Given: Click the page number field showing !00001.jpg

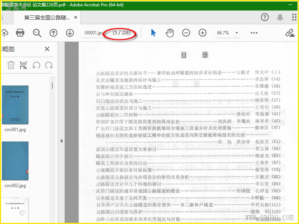Looking at the screenshot, I should pos(93,33).
